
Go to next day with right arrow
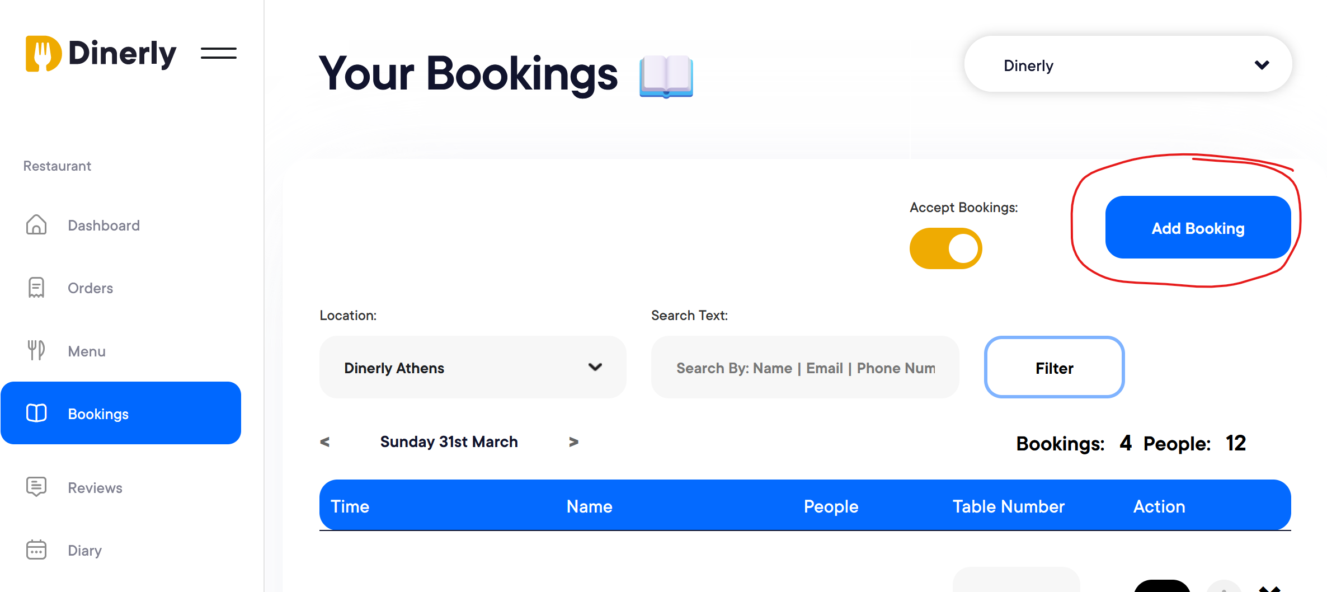(573, 442)
